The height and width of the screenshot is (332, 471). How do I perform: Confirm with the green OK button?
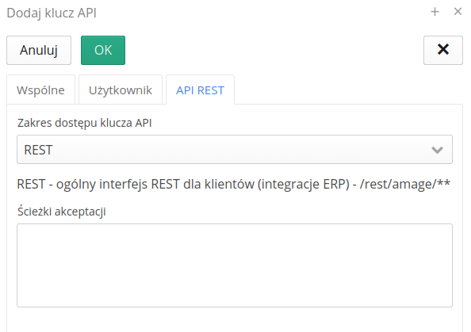point(103,50)
